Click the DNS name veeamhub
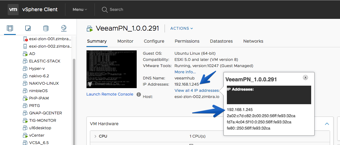The width and height of the screenshot is (340, 145). click(184, 78)
